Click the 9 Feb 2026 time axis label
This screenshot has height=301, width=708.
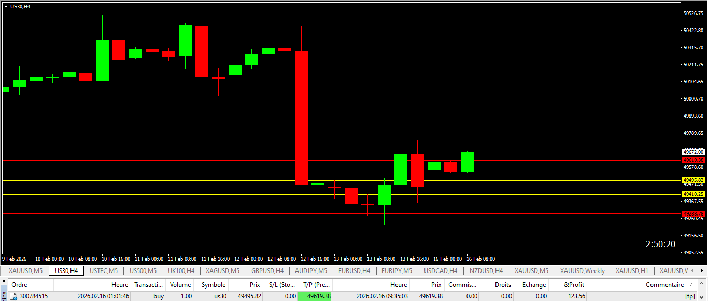[15, 259]
